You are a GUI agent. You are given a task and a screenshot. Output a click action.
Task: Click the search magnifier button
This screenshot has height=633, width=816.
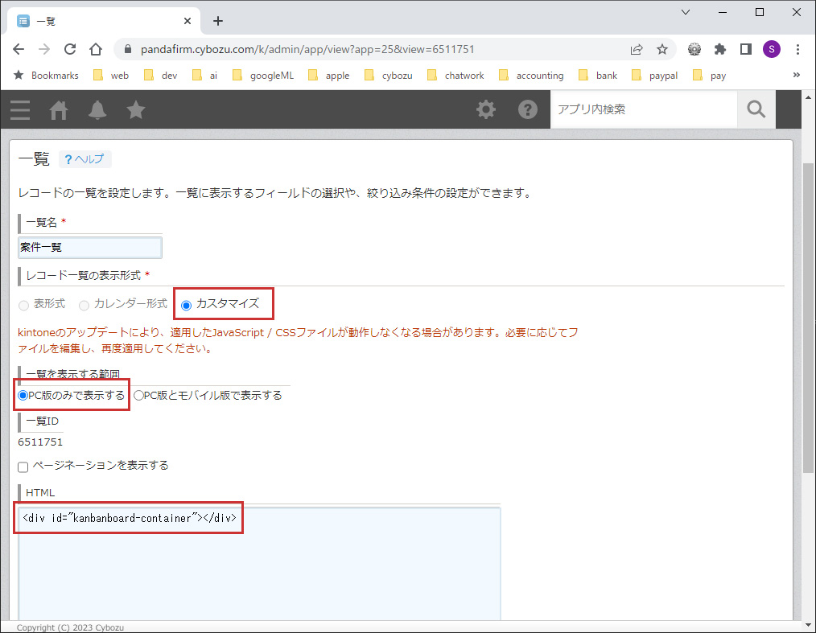[x=756, y=109]
